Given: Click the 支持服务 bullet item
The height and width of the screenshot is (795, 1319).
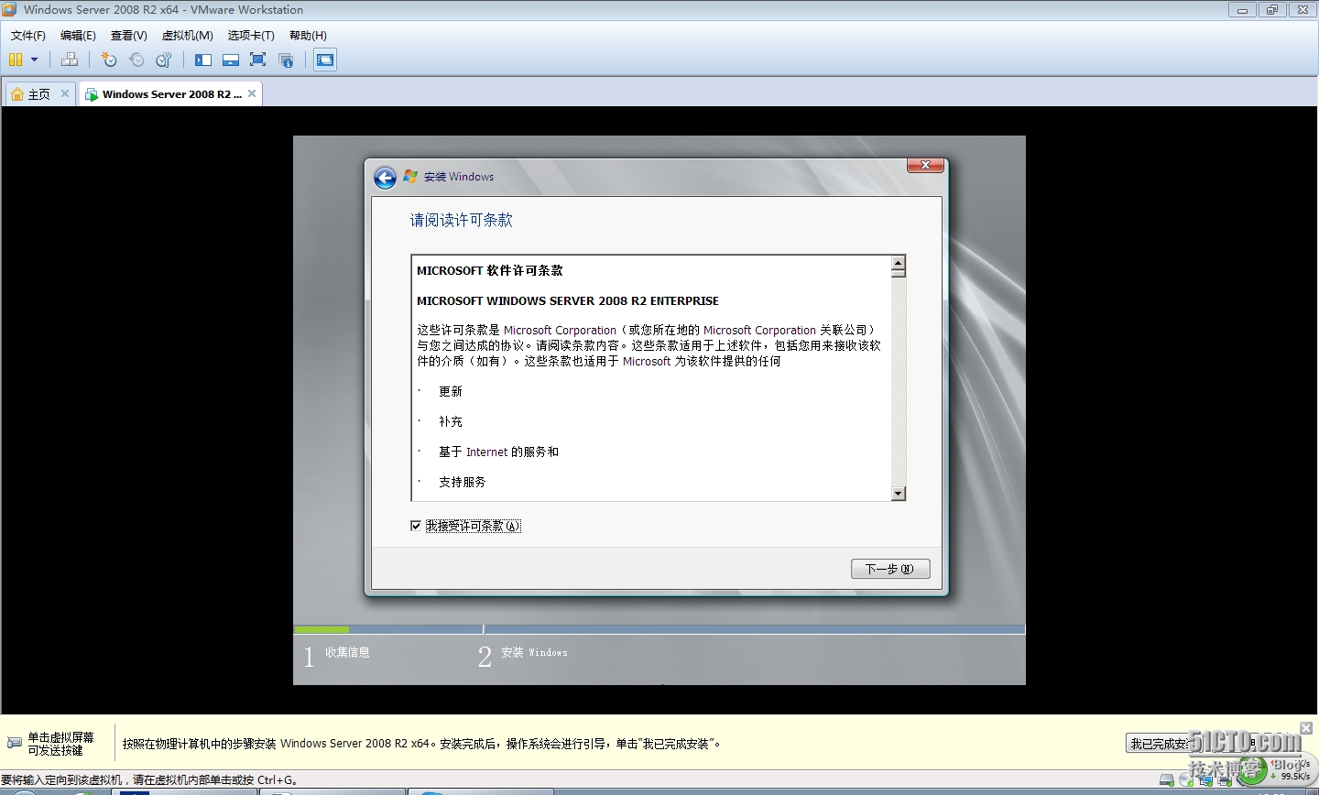Looking at the screenshot, I should point(463,482).
